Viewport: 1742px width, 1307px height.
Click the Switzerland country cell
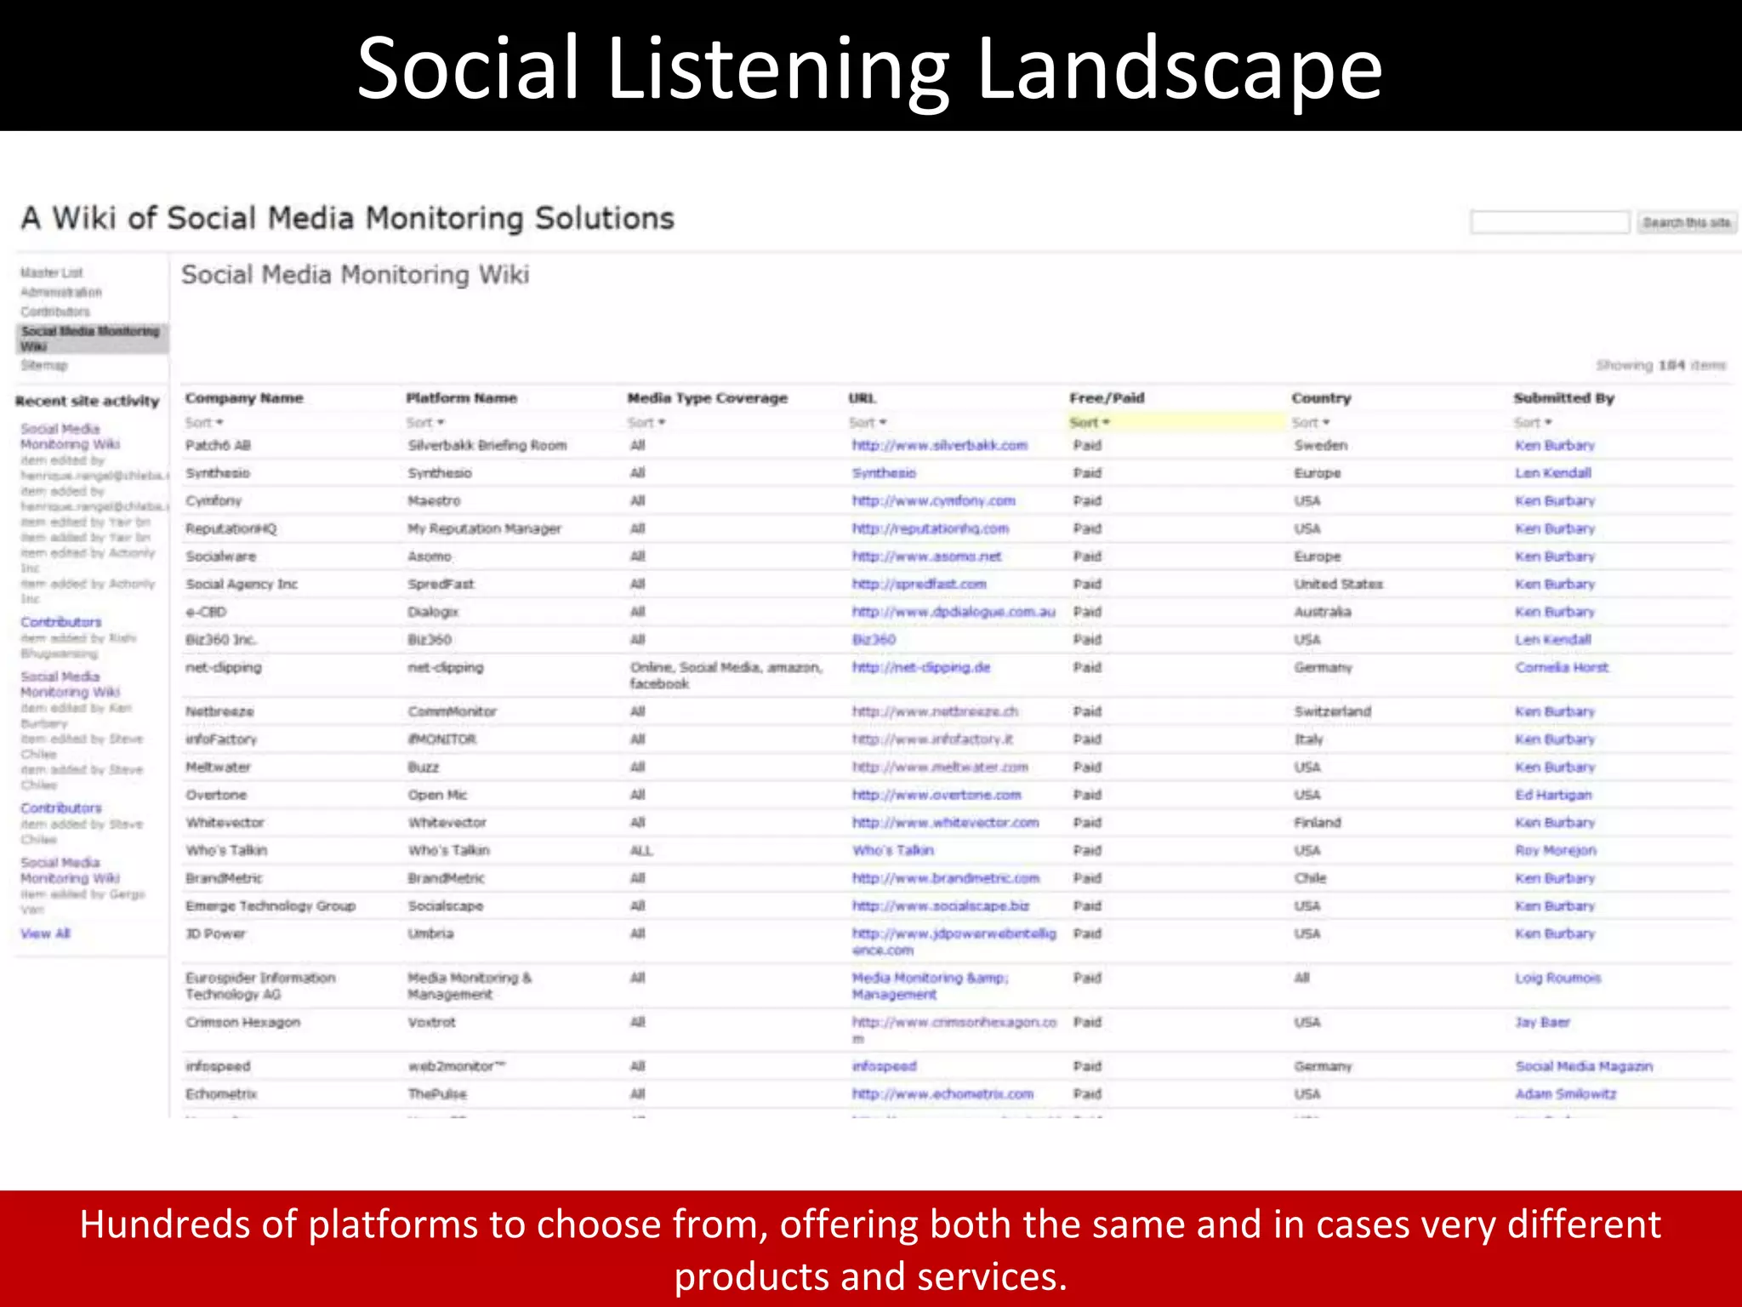point(1333,711)
